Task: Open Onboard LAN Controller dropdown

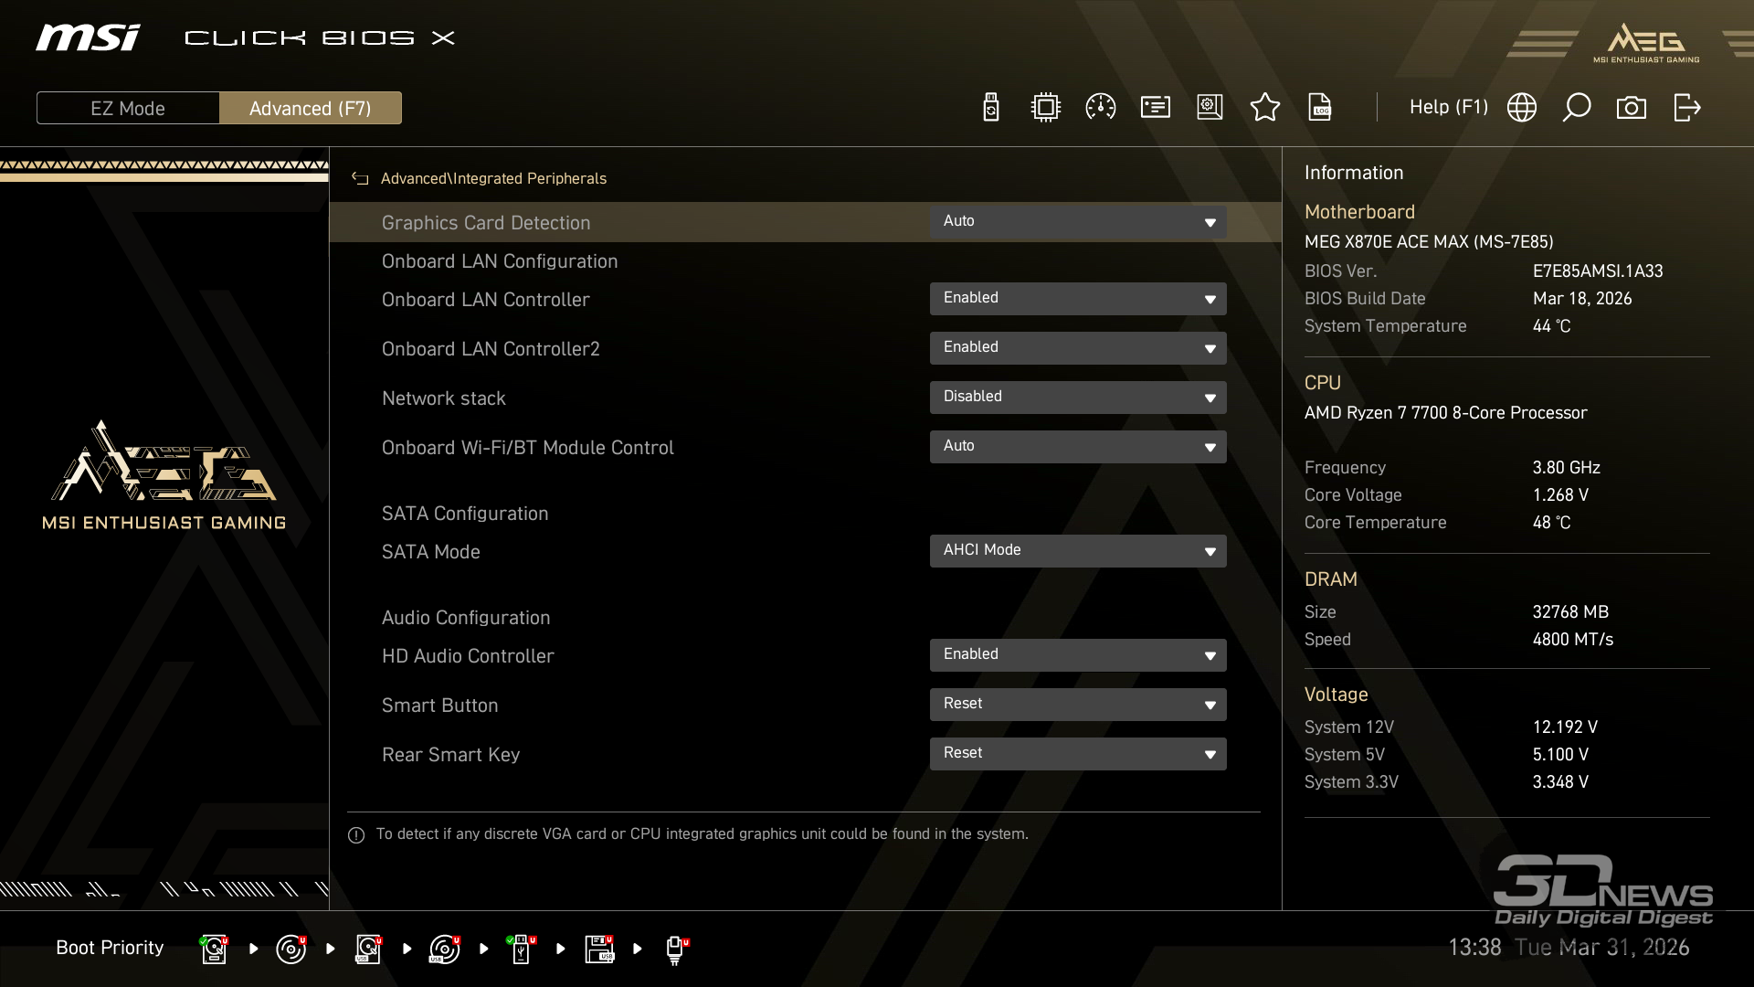Action: click(1077, 299)
